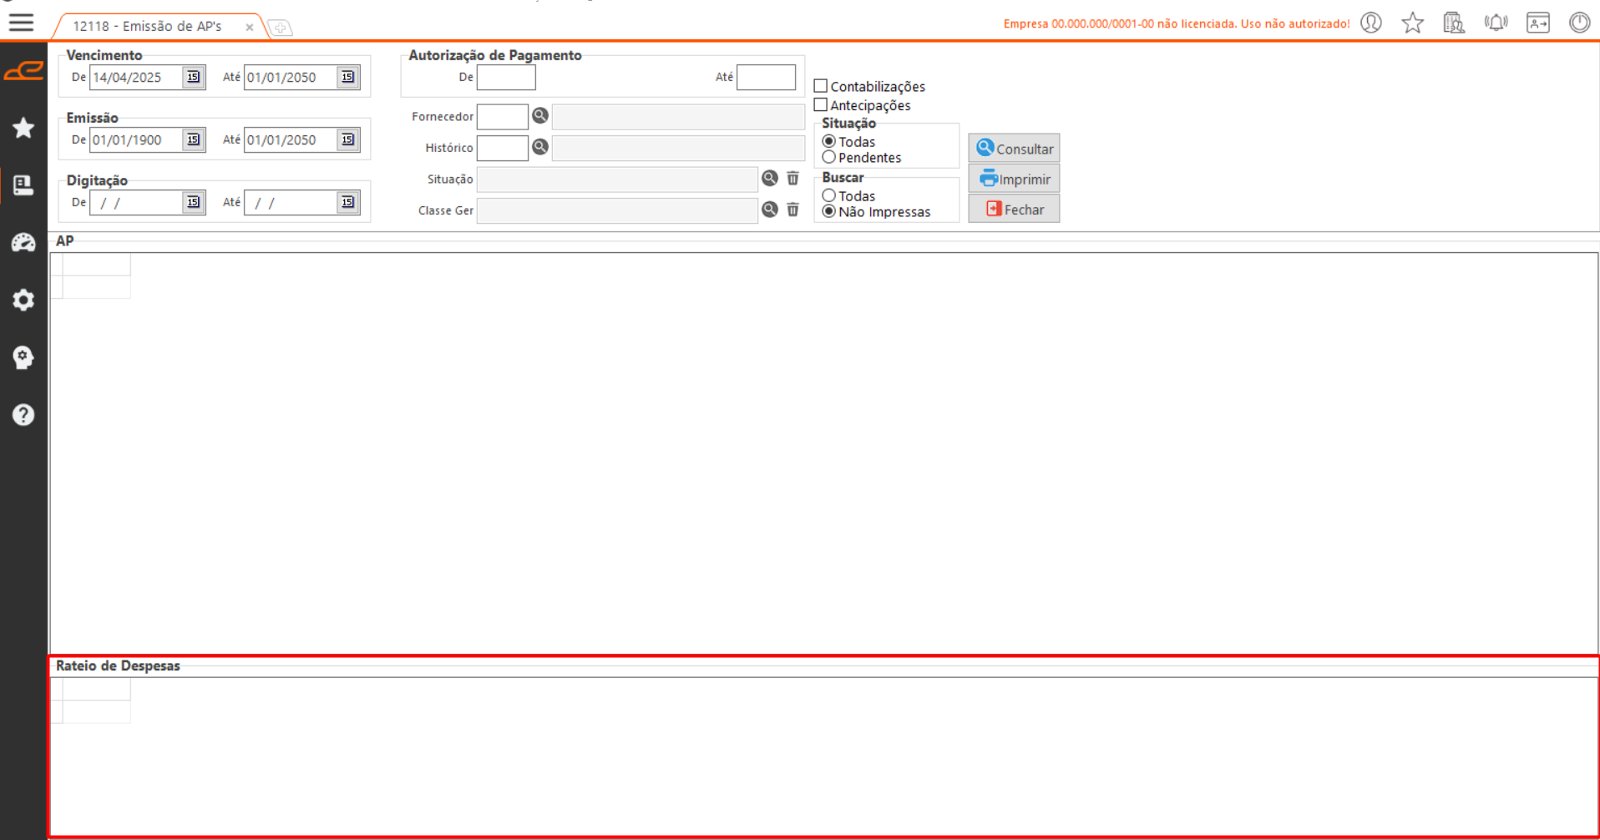Click the user profile icon
Viewport: 1600px width, 840px height.
tap(1371, 23)
